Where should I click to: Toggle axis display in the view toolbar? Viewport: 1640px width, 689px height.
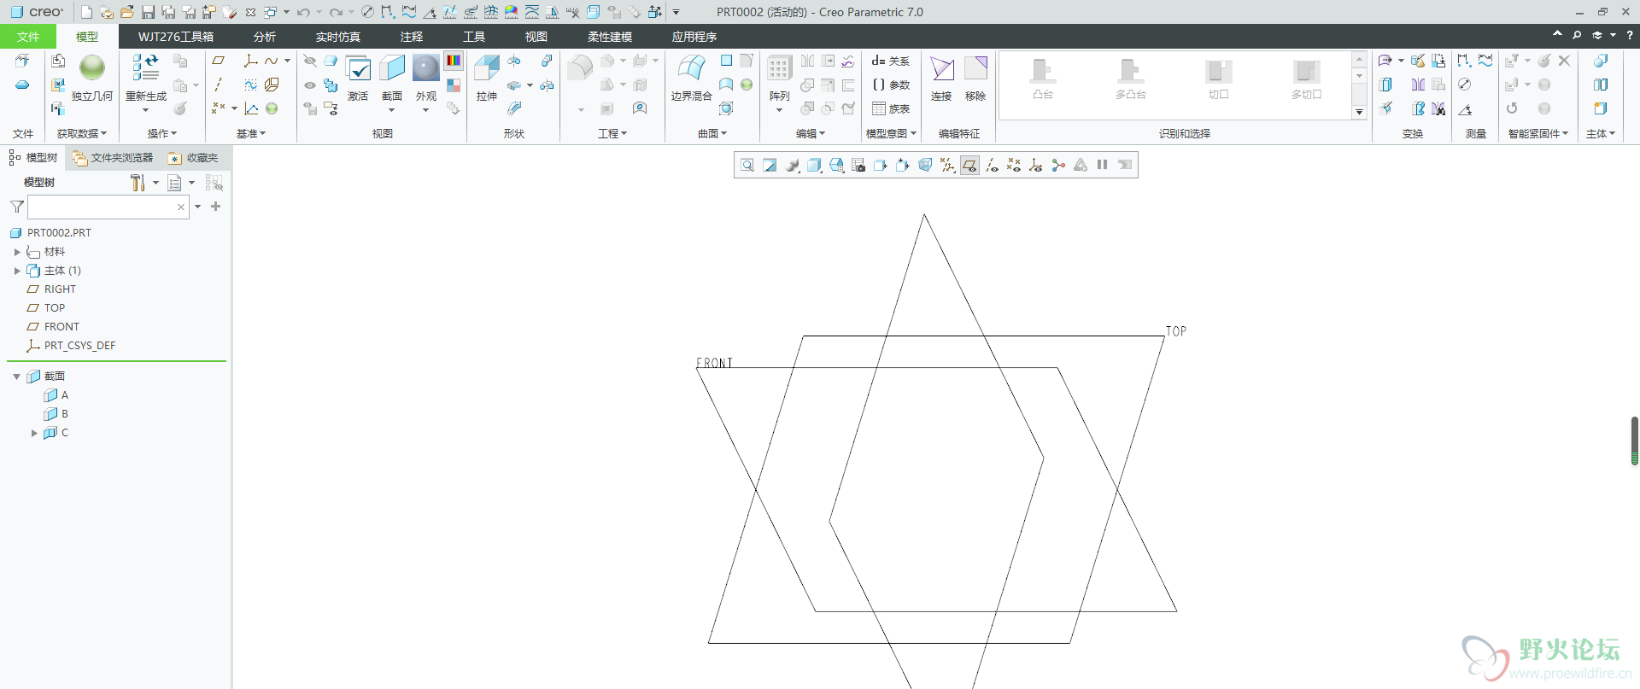992,165
